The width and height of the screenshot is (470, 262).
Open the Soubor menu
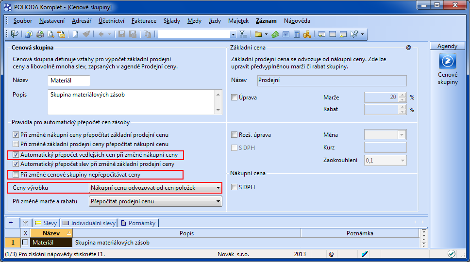pyautogui.click(x=23, y=21)
